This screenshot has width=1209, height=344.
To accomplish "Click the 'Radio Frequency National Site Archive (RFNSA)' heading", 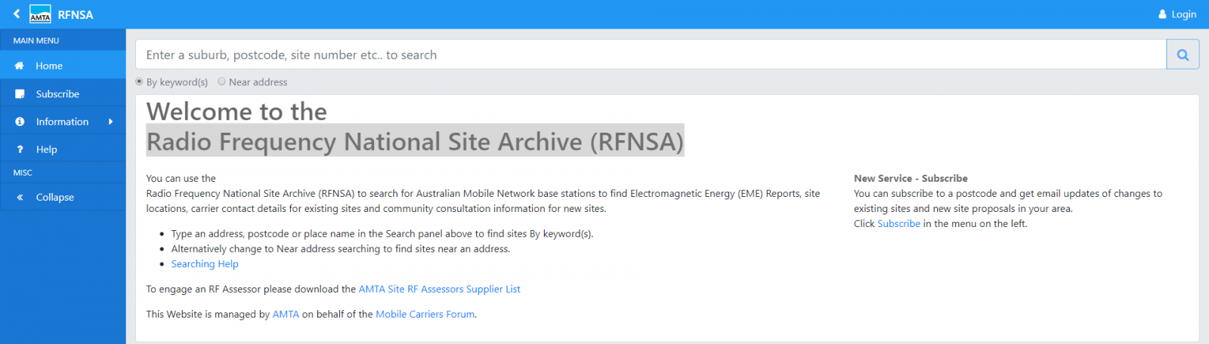I will coord(415,141).
